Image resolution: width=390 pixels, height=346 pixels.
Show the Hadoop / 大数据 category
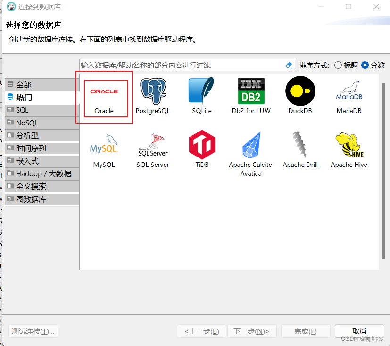coord(42,174)
